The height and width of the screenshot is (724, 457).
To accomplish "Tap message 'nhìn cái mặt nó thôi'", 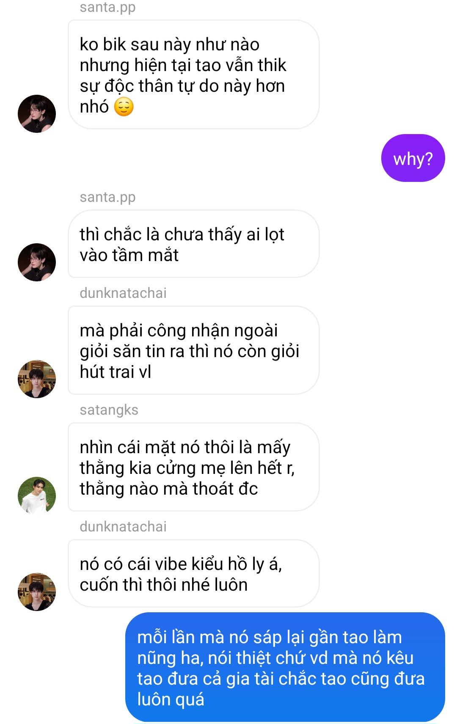I will click(x=193, y=467).
